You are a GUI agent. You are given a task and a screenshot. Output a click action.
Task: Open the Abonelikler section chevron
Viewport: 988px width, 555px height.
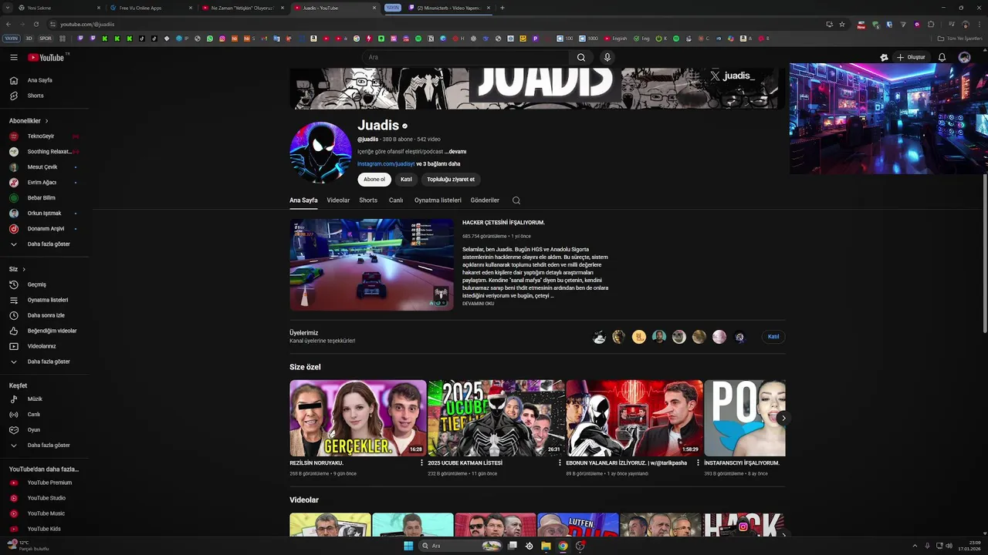46,121
